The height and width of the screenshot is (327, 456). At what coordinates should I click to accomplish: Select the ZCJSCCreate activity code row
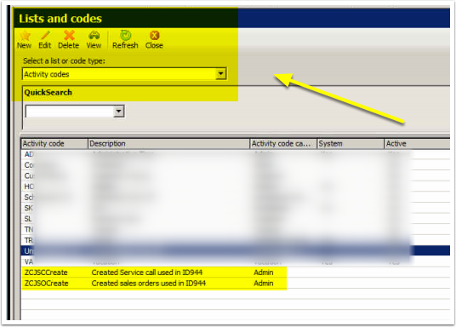(236, 272)
